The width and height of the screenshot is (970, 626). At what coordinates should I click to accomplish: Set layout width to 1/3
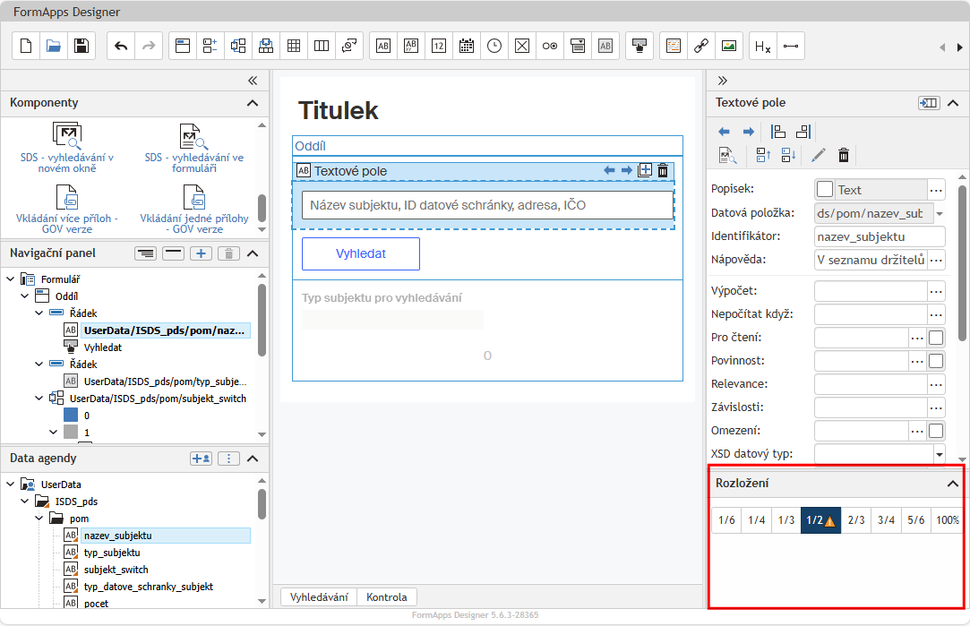[786, 520]
